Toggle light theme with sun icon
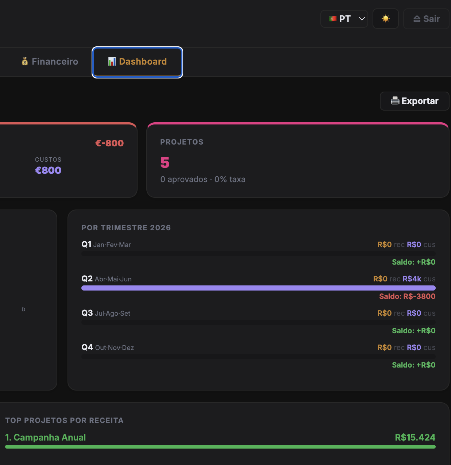The width and height of the screenshot is (451, 465). coord(385,19)
